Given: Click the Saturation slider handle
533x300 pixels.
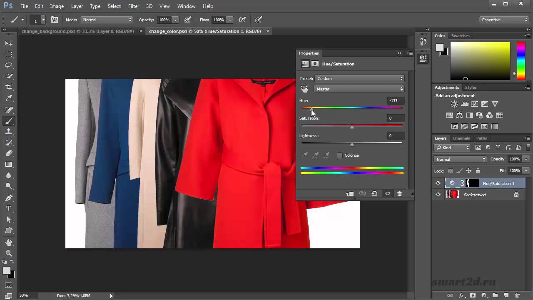Looking at the screenshot, I should pyautogui.click(x=352, y=127).
